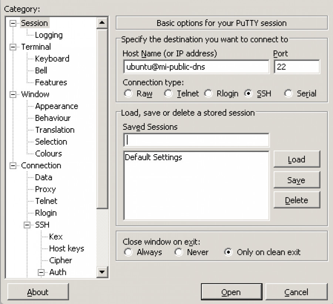This screenshot has height=304, width=333.
Task: Open the Cipher settings category
Action: [x=61, y=260]
